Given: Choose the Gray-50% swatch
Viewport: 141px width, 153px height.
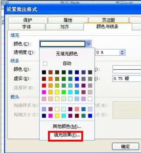Looking at the screenshot, I should pyautogui.click(x=90, y=79).
